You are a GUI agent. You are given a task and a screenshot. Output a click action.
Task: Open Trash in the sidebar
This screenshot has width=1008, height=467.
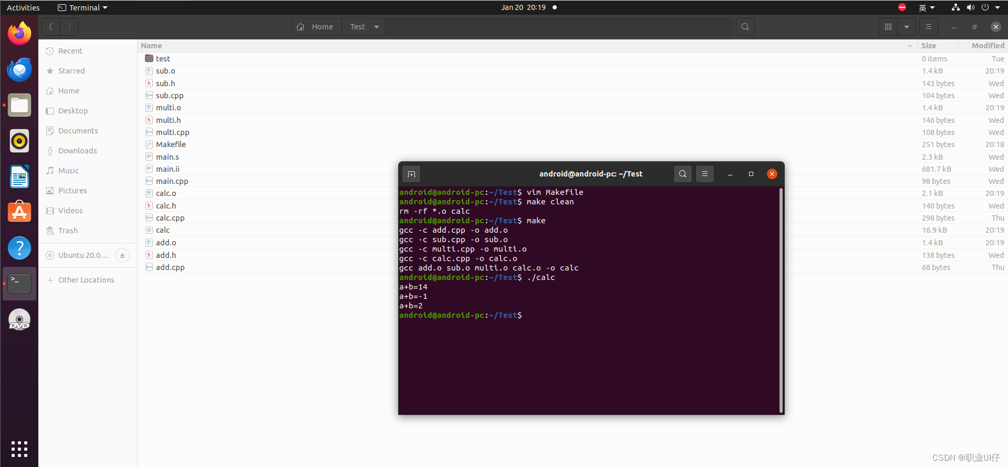pyautogui.click(x=88, y=231)
